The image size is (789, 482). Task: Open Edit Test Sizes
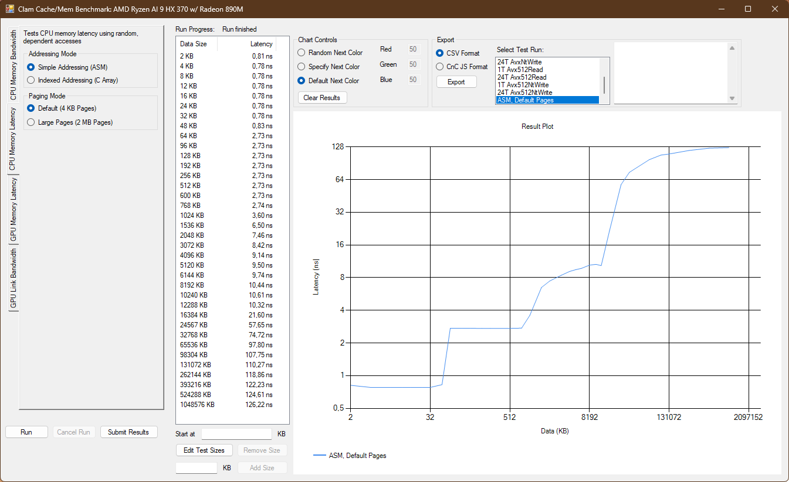click(x=204, y=450)
